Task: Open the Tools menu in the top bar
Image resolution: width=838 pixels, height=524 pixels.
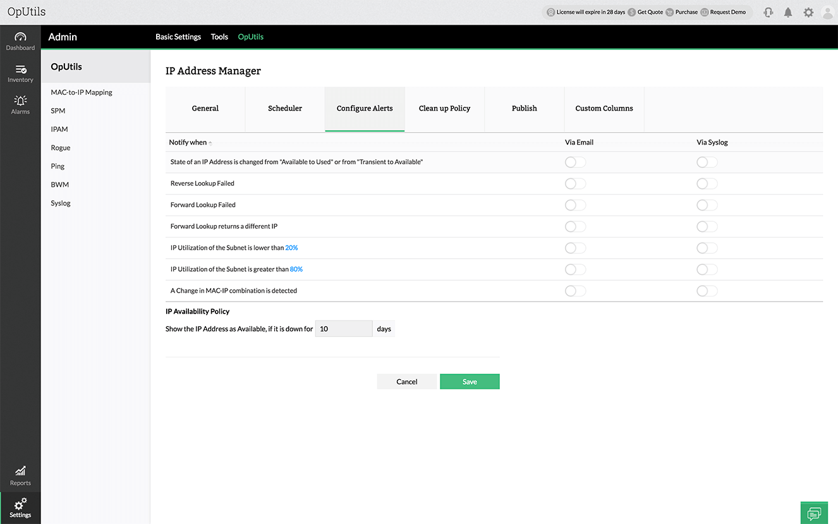Action: [x=219, y=37]
